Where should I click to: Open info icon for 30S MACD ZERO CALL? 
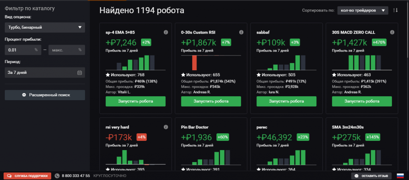coord(392,32)
